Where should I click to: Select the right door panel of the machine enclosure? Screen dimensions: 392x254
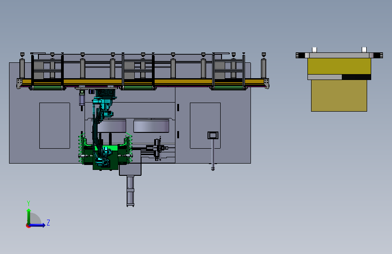pos(205,126)
